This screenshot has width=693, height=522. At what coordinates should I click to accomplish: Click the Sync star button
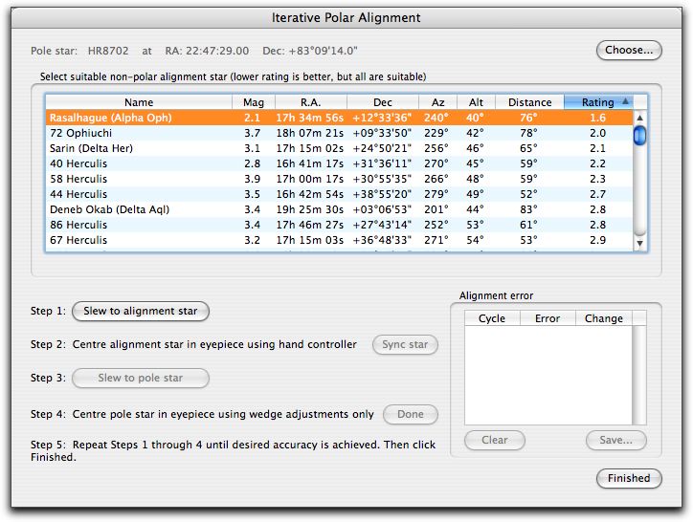405,345
